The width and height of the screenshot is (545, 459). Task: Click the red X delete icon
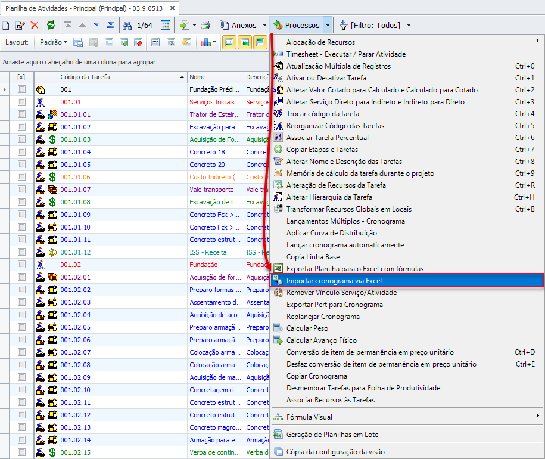[35, 25]
